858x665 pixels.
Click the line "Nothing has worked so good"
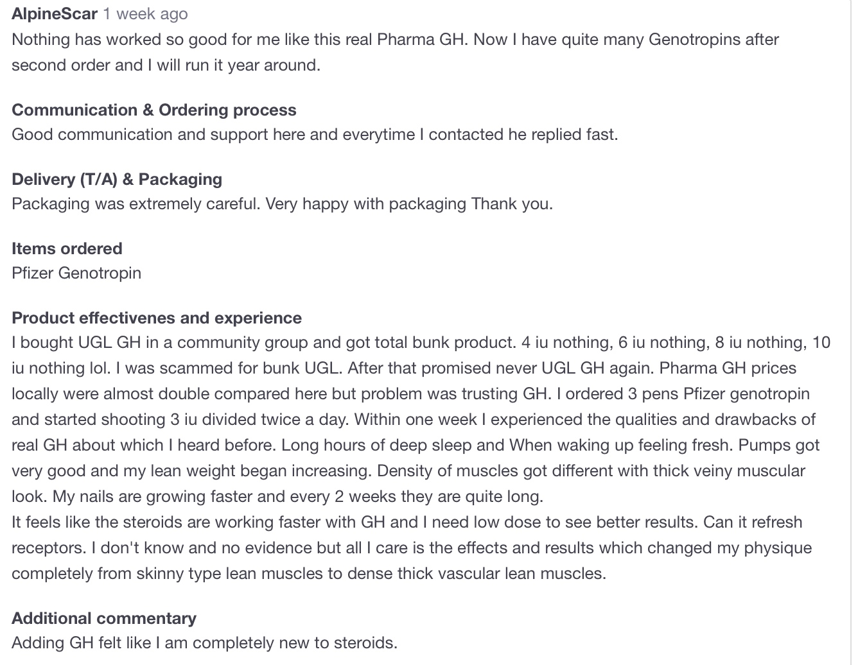pyautogui.click(x=395, y=39)
